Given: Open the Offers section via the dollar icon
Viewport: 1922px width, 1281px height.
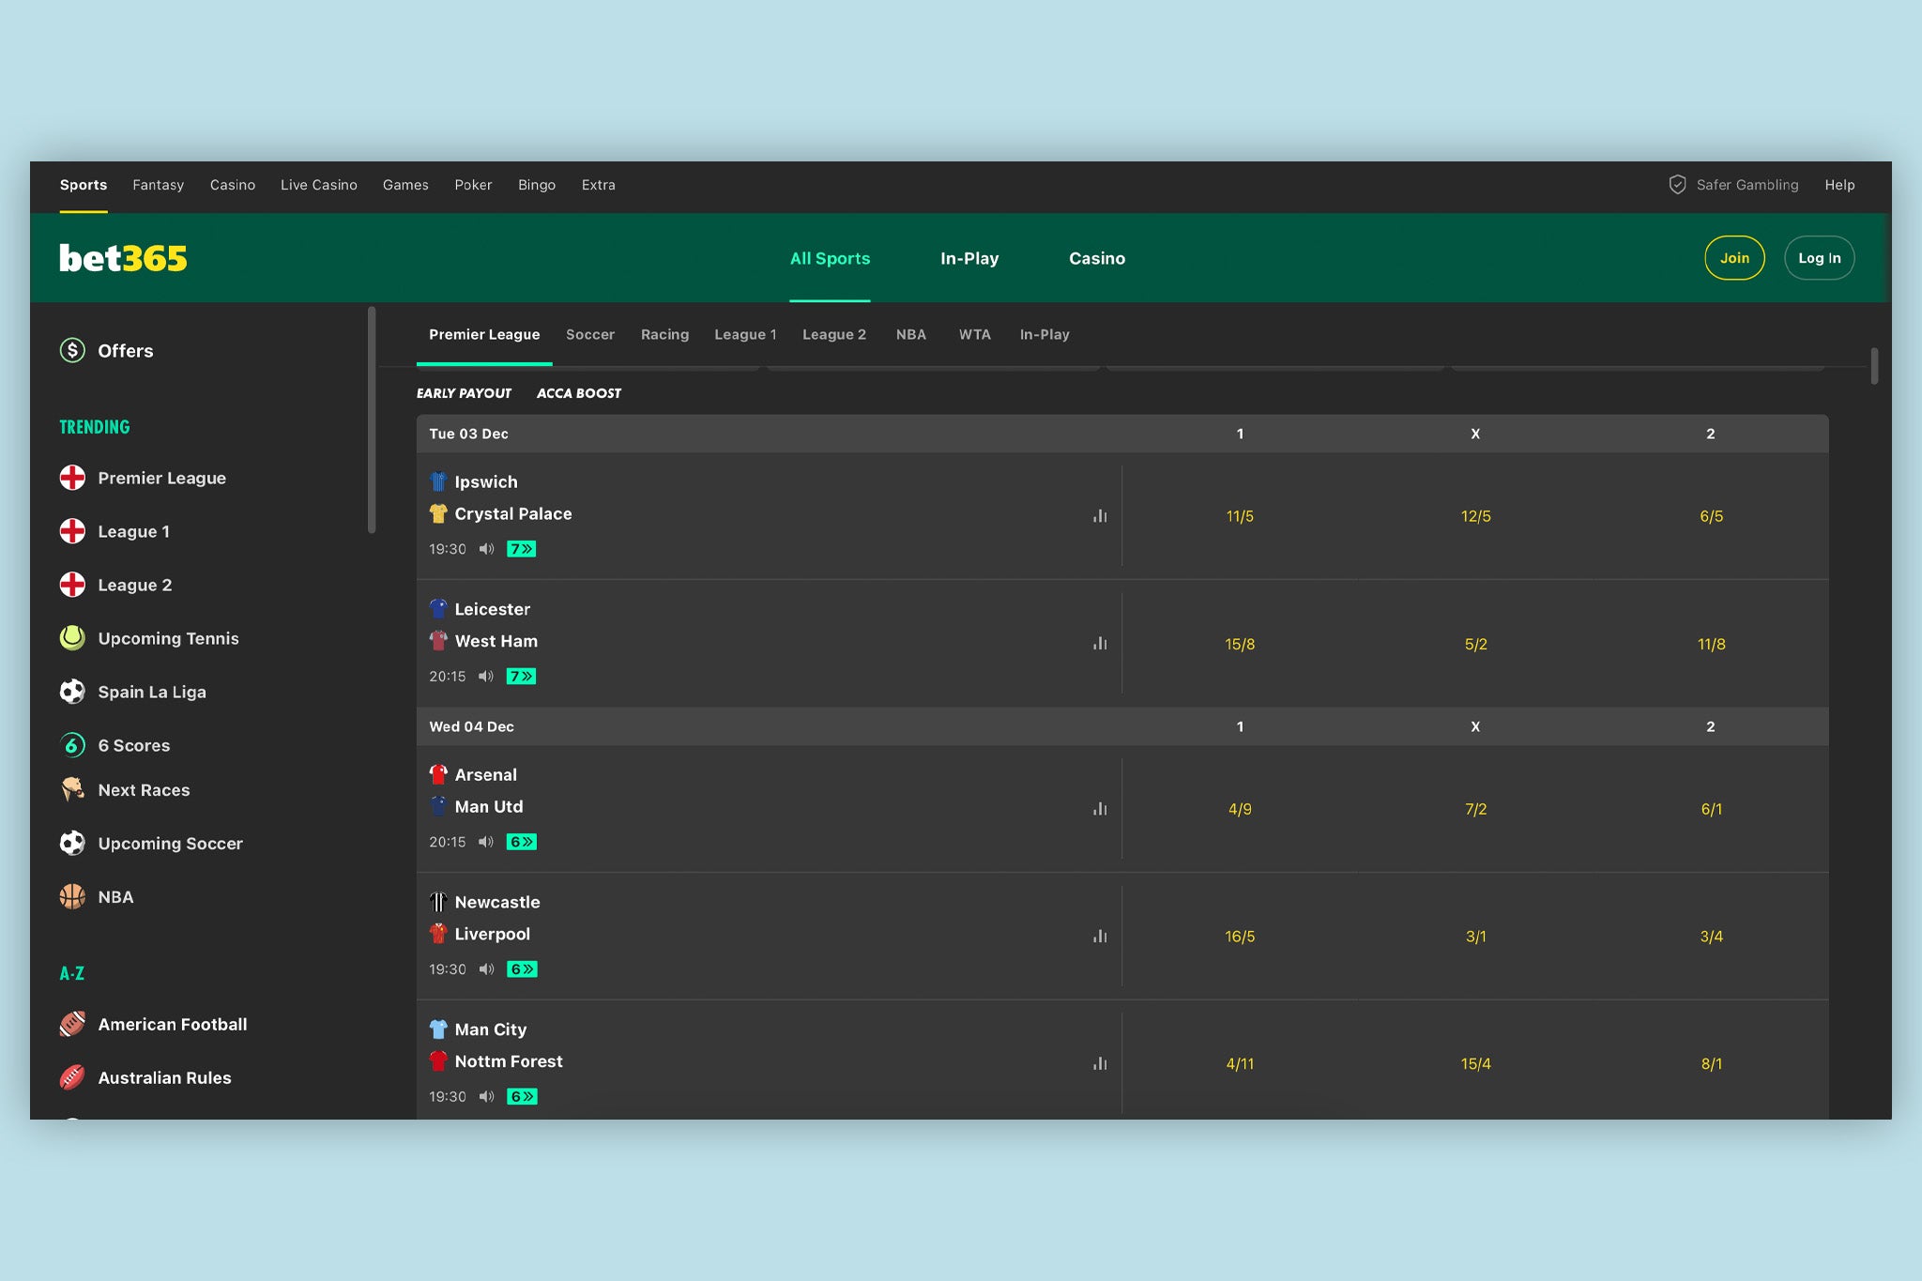Looking at the screenshot, I should 72,350.
